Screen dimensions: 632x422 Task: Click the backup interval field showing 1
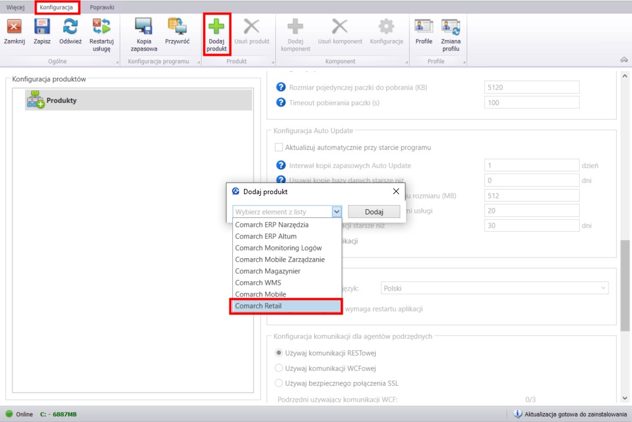532,165
